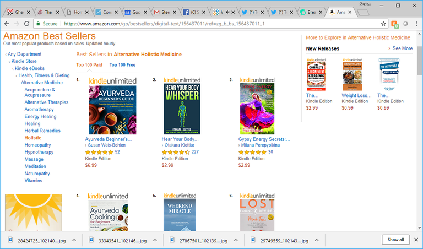The height and width of the screenshot is (249, 423).
Task: Mute indicator on the audio-playing tab
Action: (x=227, y=12)
